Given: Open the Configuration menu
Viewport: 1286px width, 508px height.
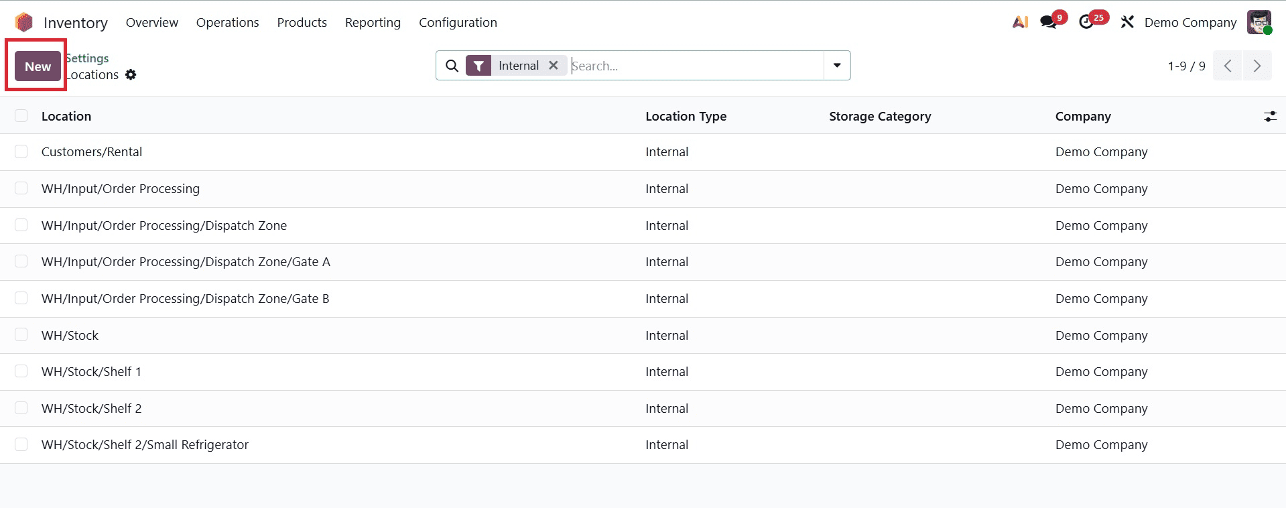Looking at the screenshot, I should click(x=458, y=22).
